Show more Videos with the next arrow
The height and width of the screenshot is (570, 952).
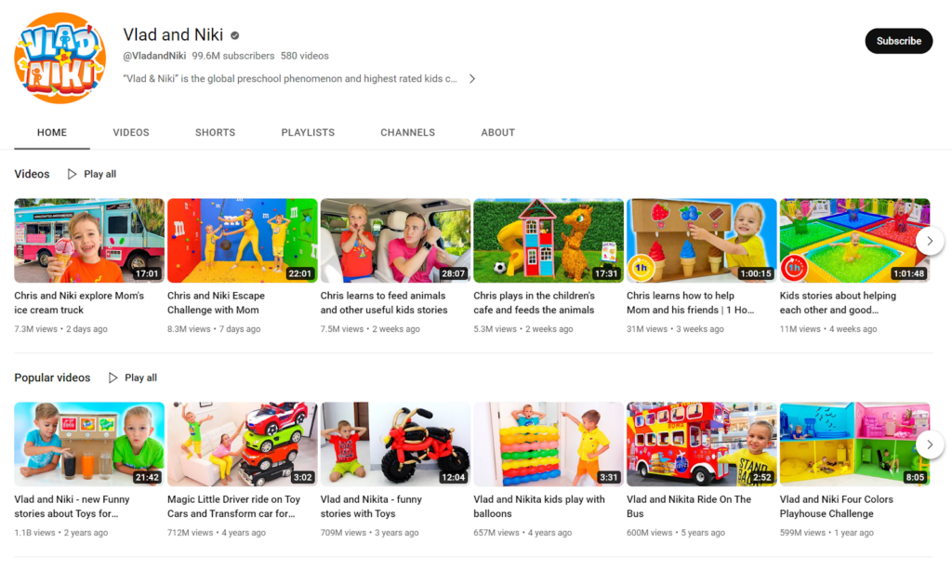930,241
